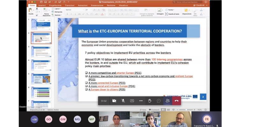Viewport: 255px width, 127px height.
Task: Open the Forme shapes dropdown
Action: pyautogui.click(x=170, y=10)
